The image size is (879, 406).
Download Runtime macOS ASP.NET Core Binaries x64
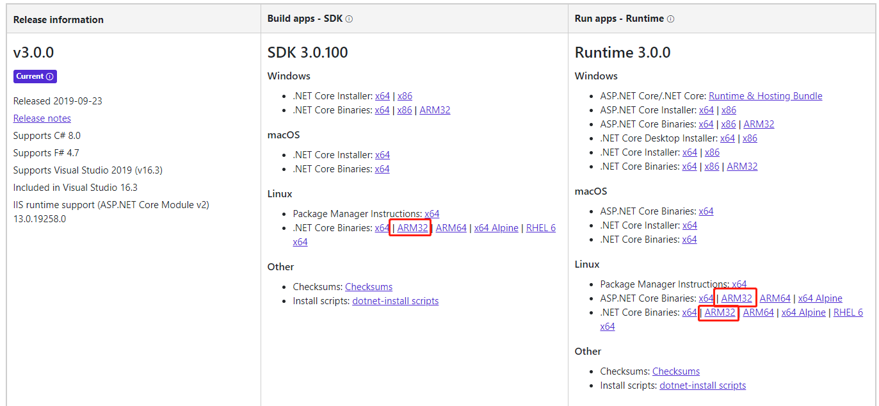click(x=706, y=211)
